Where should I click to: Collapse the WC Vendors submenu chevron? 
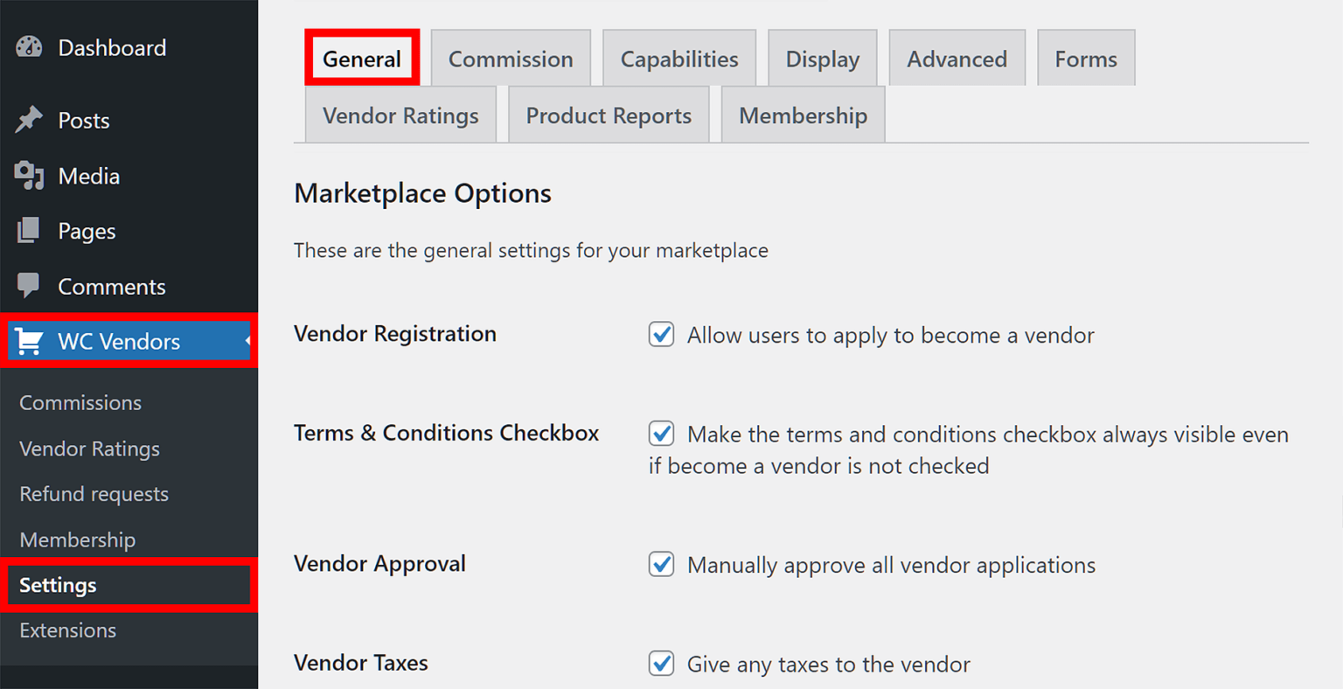pyautogui.click(x=248, y=341)
